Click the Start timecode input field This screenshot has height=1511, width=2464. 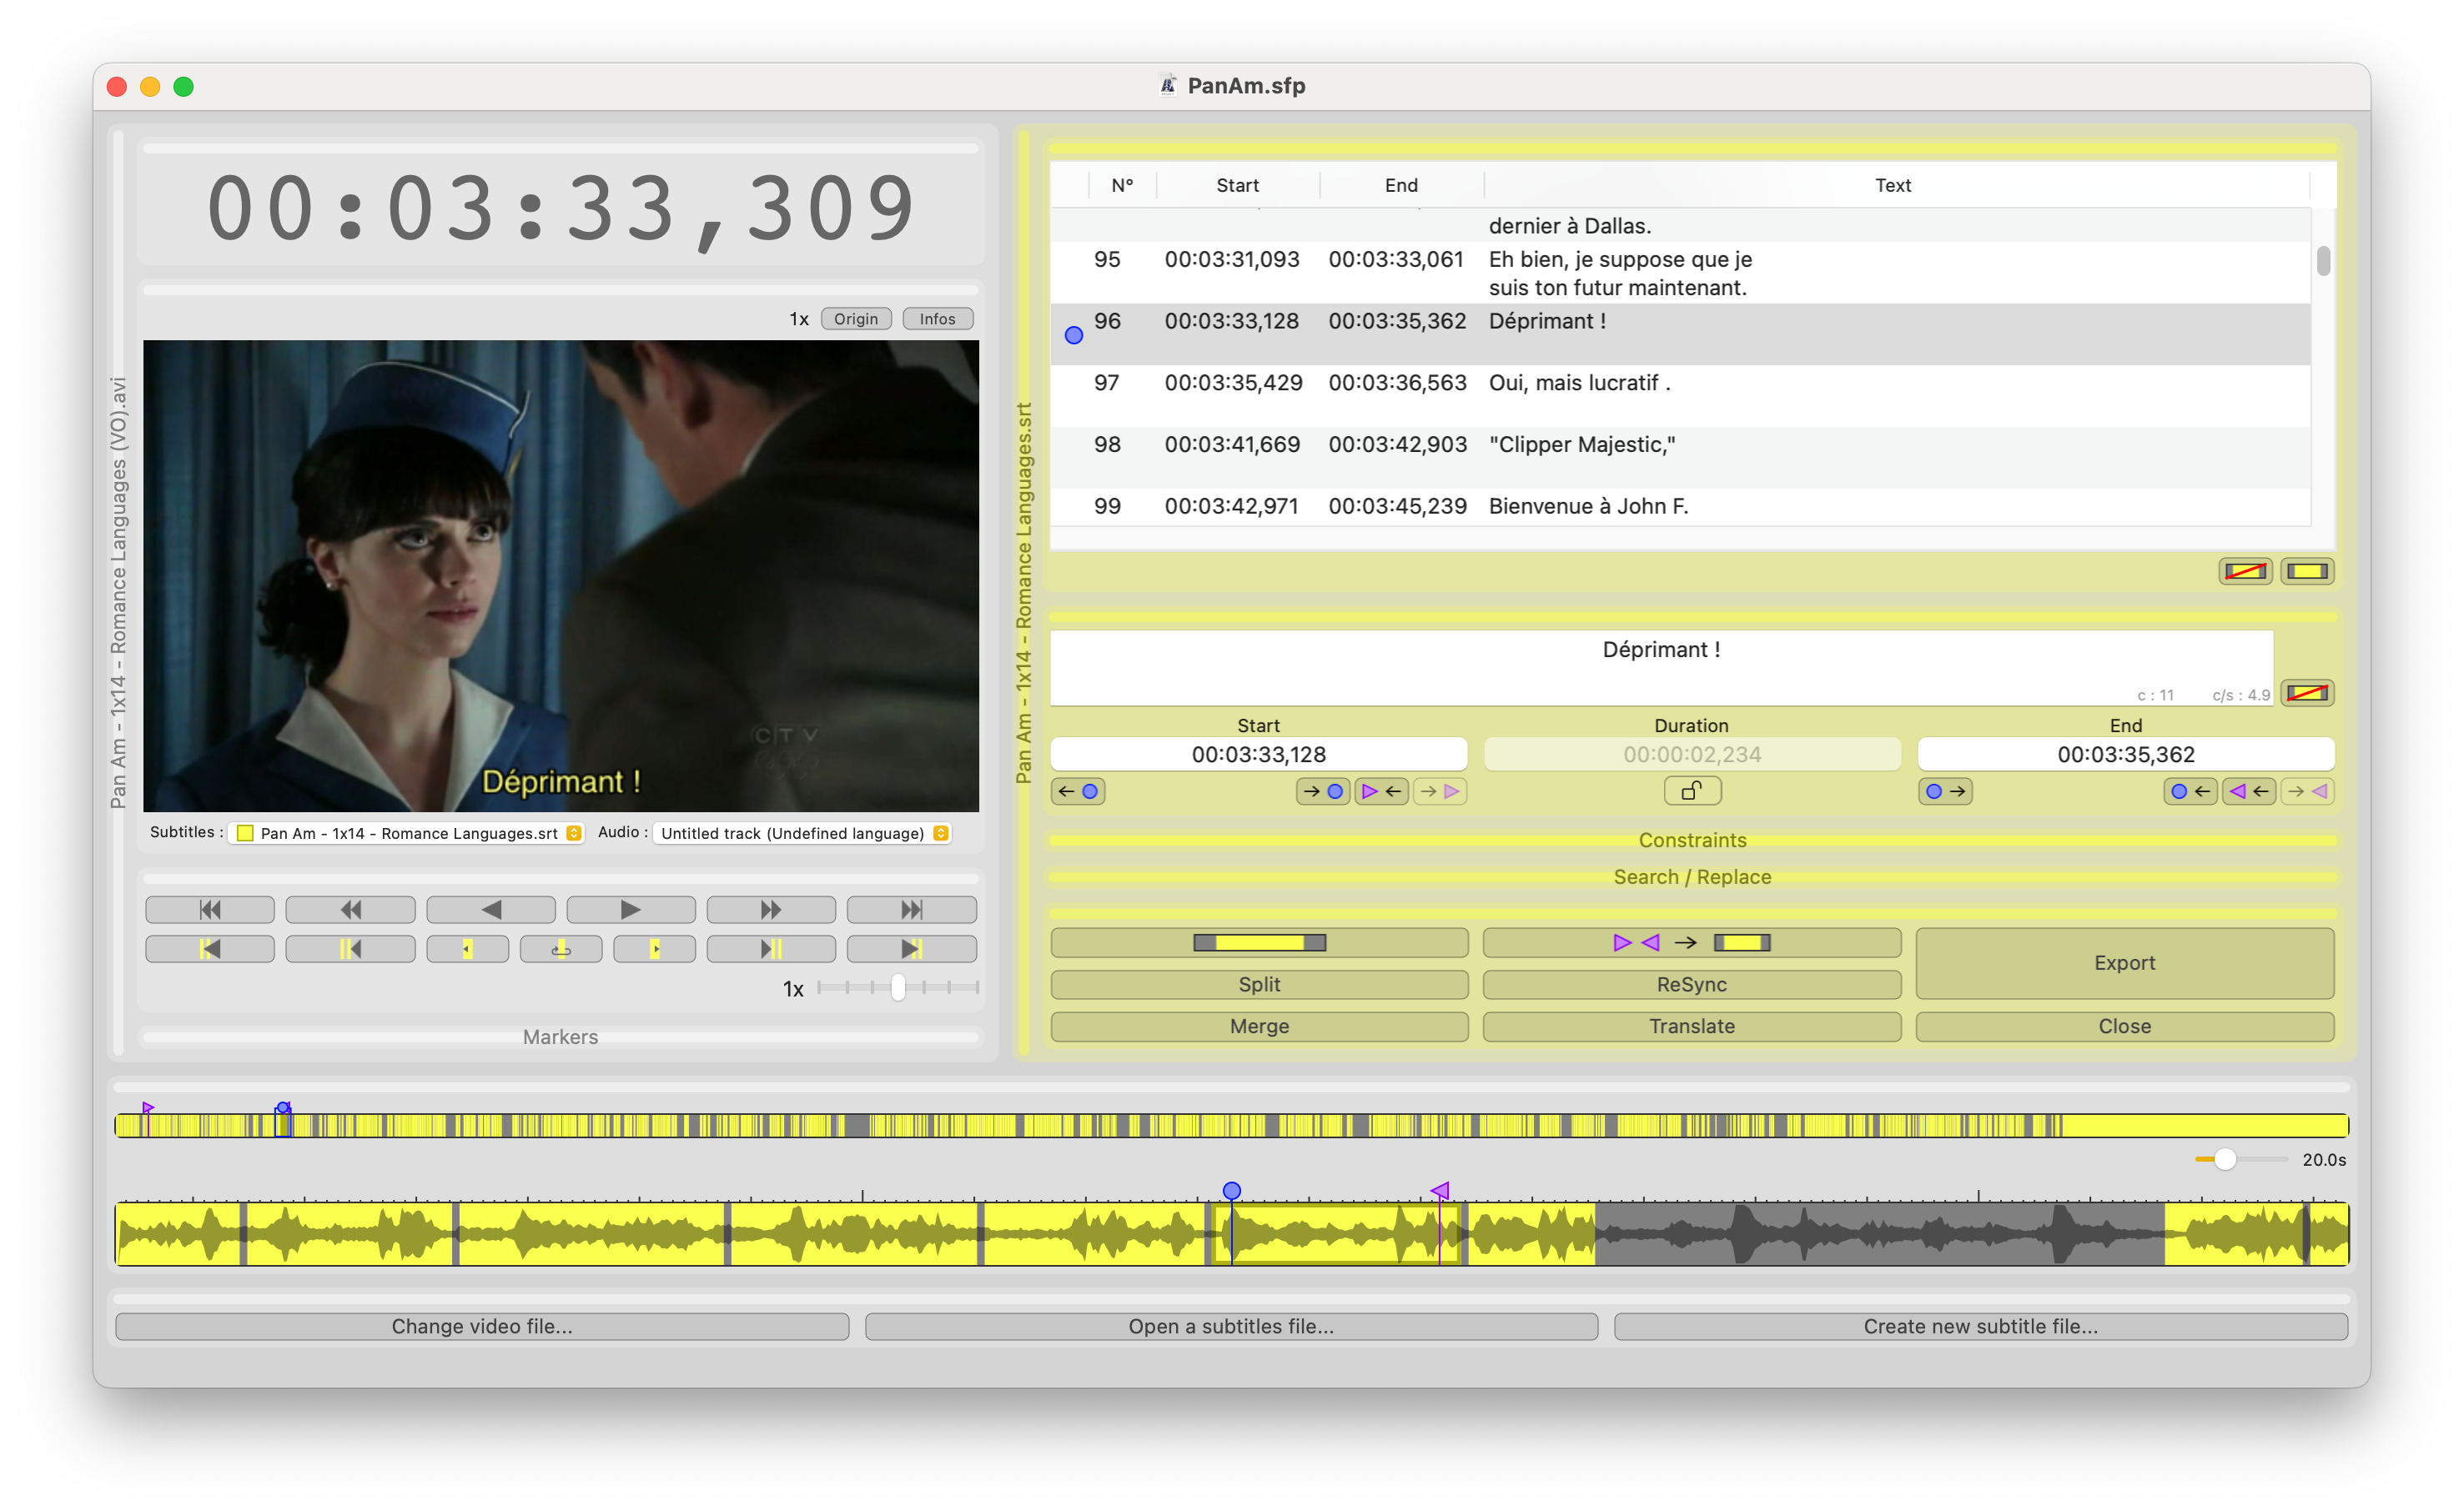coord(1259,755)
